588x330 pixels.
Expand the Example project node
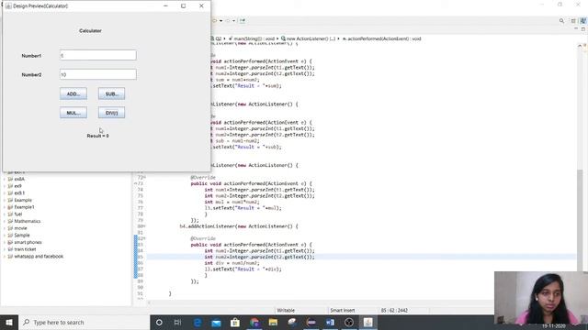[x=5, y=200]
